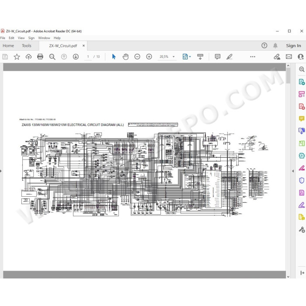This screenshot has width=306, height=306.
Task: Open the wrench More Tools sidebar icon
Action: 302,229
